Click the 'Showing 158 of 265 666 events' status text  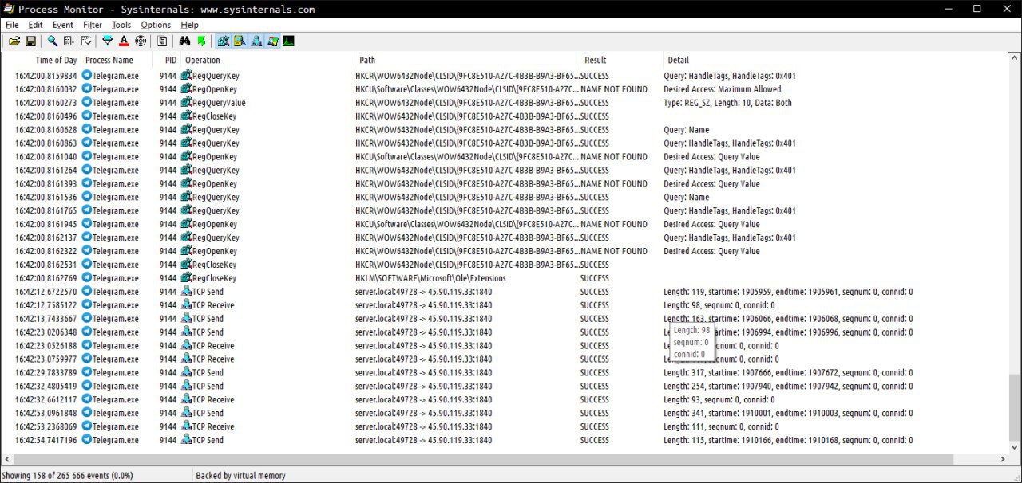(x=69, y=475)
